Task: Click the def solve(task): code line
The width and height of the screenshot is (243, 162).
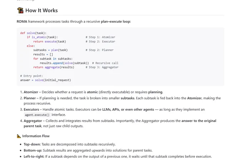Action: [33, 33]
